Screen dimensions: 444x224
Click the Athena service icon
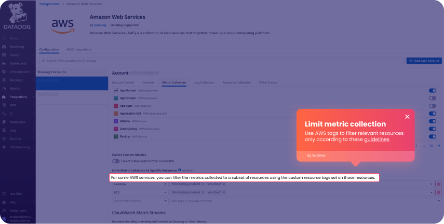116,121
